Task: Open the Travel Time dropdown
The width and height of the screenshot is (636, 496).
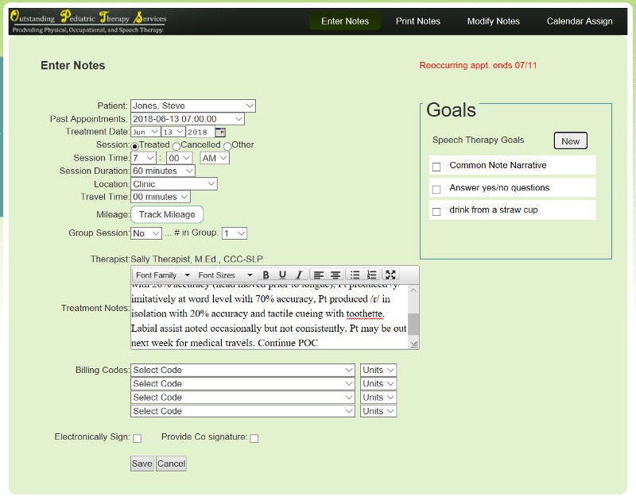Action: tap(161, 197)
